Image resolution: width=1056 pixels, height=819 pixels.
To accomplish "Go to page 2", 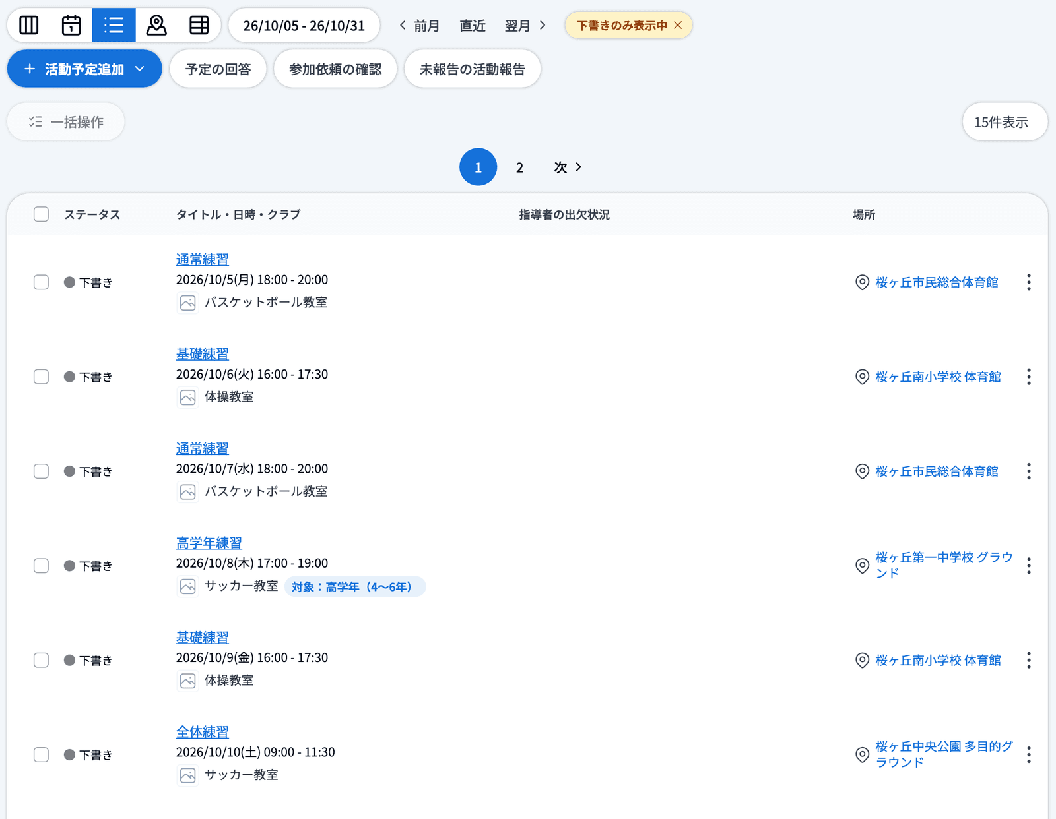I will click(x=519, y=167).
